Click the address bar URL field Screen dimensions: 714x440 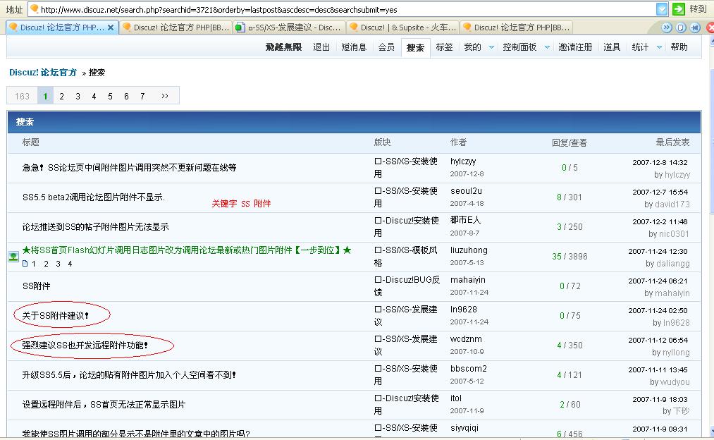[x=342, y=9]
